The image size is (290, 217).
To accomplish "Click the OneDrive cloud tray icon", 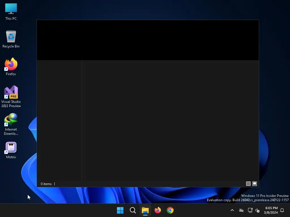I will [x=241, y=210].
